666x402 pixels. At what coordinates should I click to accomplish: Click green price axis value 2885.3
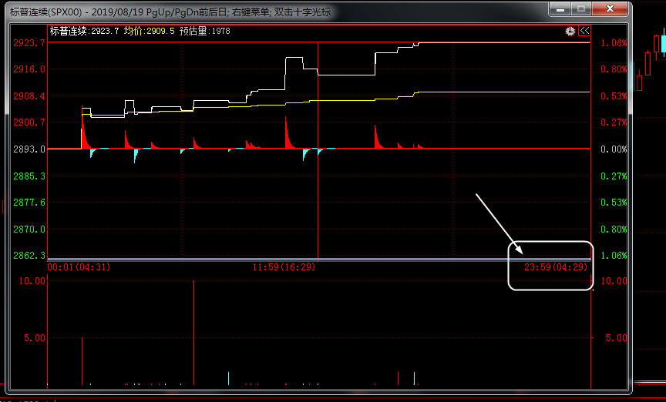tap(29, 176)
